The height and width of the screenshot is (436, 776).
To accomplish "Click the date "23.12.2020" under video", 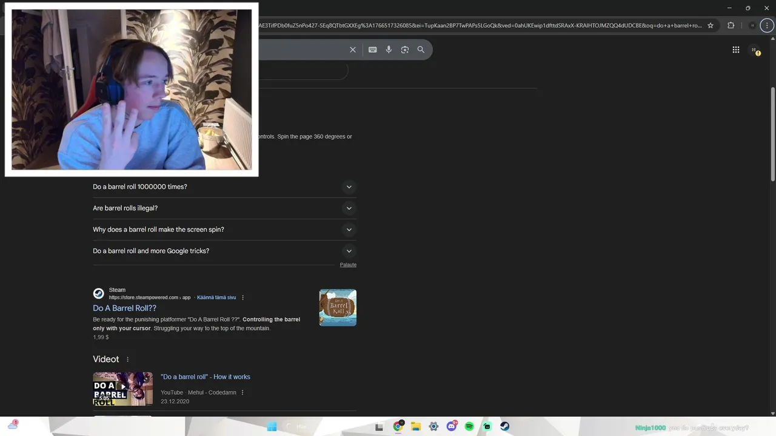I will [175, 401].
